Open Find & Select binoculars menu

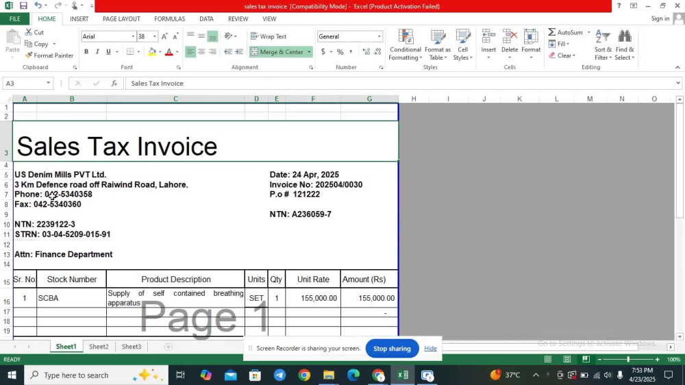click(625, 45)
